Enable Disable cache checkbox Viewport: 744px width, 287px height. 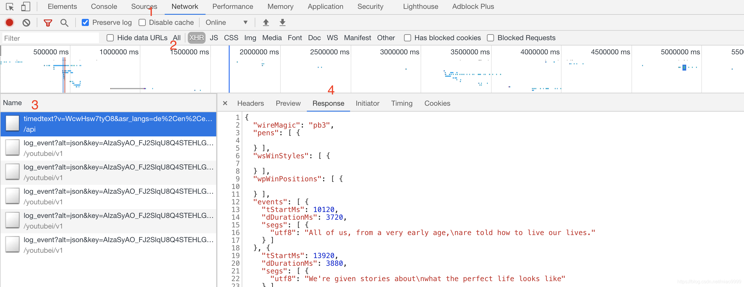(142, 22)
